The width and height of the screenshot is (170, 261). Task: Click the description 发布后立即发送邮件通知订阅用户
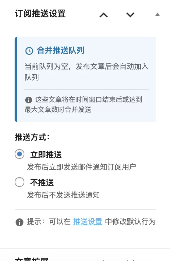point(82,167)
